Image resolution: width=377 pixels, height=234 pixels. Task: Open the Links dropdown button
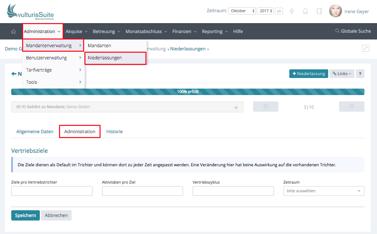tap(342, 74)
